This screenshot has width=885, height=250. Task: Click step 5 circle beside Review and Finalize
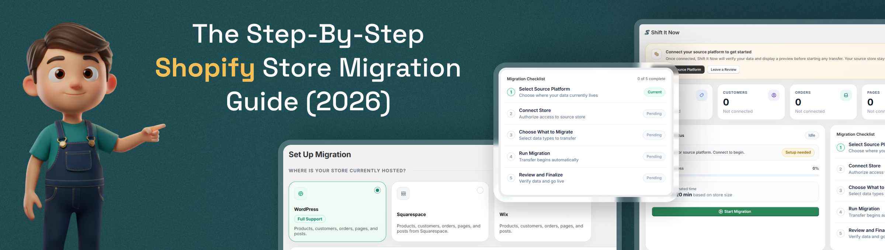[511, 178]
